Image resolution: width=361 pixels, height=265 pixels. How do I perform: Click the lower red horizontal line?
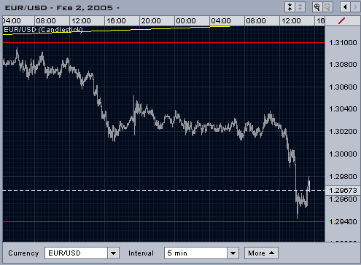point(163,221)
